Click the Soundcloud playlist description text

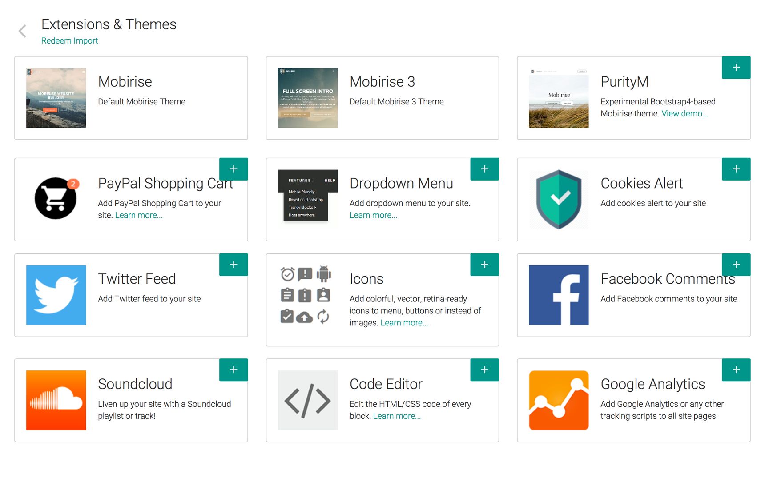[165, 410]
